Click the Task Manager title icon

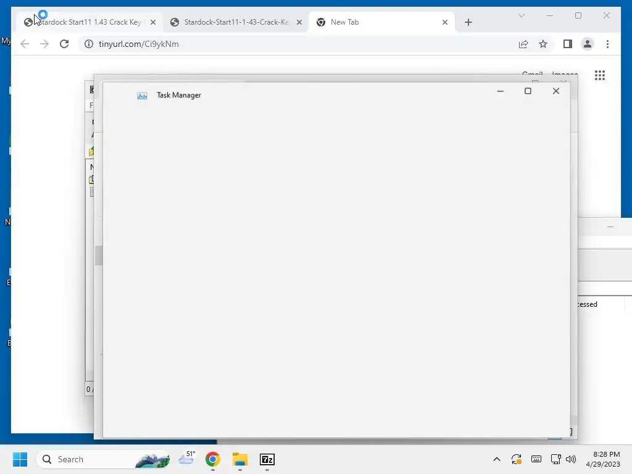click(142, 96)
